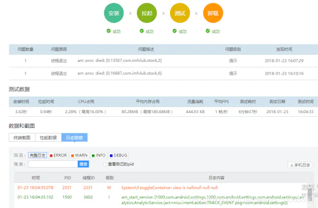Screen dimensions: 318x208
Task: Focus the log search input field
Action: (x=53, y=164)
